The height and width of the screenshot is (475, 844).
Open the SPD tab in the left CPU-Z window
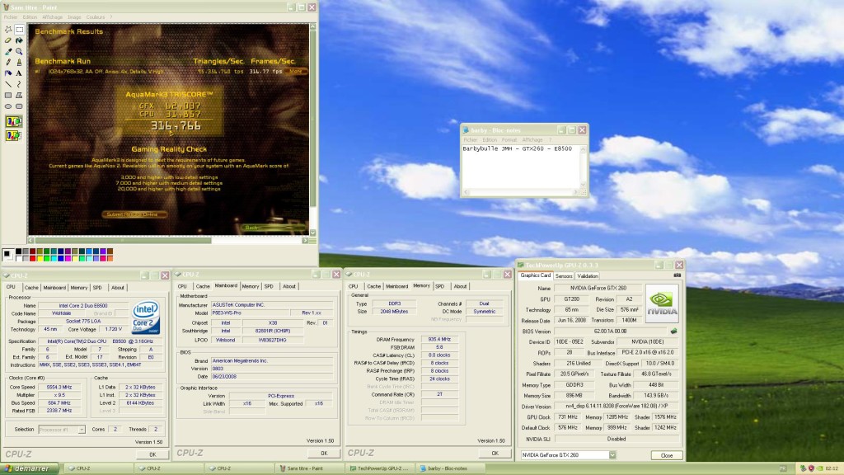click(97, 288)
